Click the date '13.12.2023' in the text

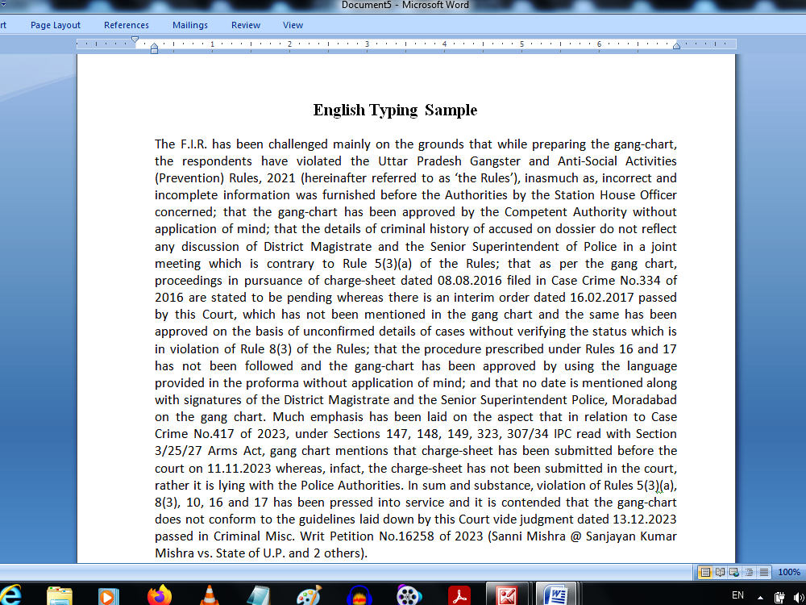(645, 519)
